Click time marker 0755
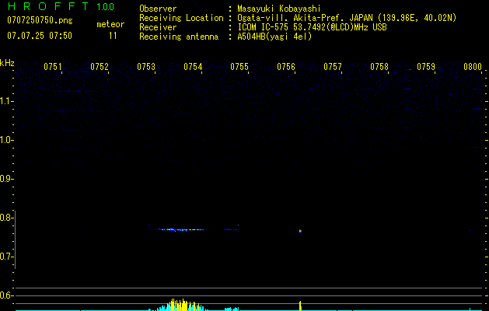489x311 pixels. point(239,67)
